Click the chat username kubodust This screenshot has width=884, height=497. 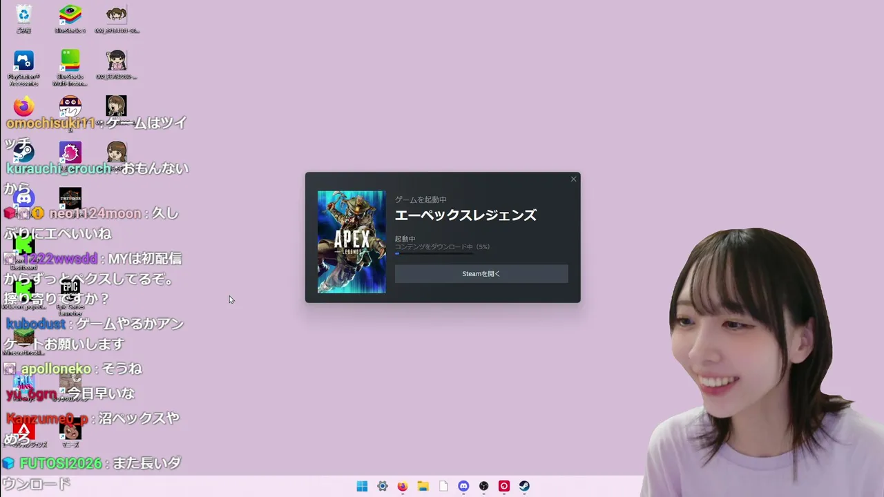point(36,323)
